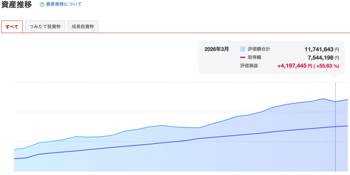Click the tooltip's downward pointer arrow
Screen dimensions: 350x175
[335, 75]
